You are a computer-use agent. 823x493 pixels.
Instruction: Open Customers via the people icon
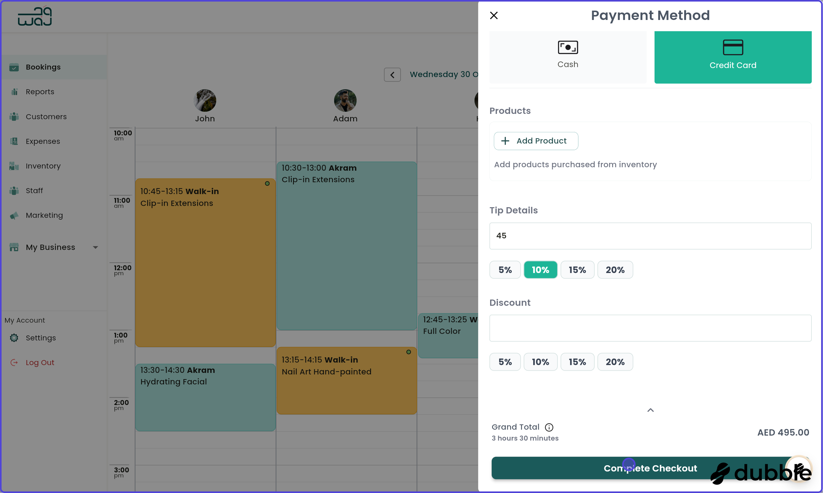[x=14, y=117]
